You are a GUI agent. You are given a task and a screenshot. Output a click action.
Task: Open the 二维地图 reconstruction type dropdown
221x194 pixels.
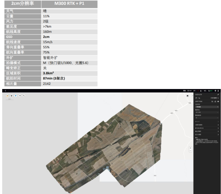207,107
